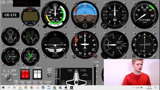Viewport: 160px width, 90px height.
Task: Toggle the BCN beacon light switch
Action: [x=22, y=84]
